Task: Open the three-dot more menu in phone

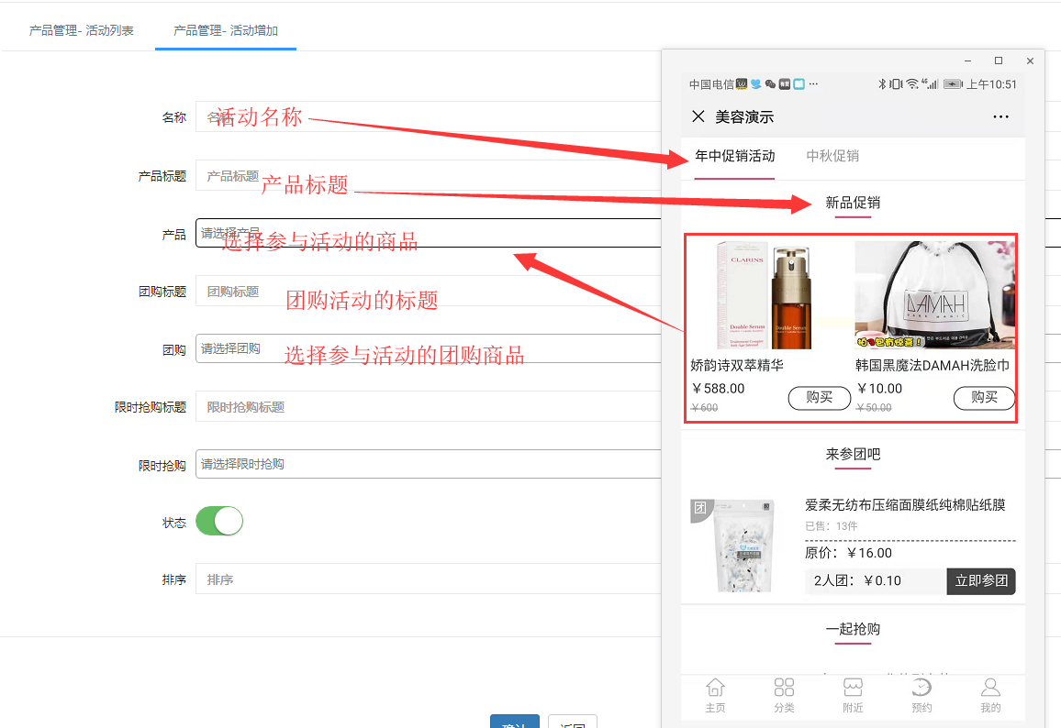Action: [x=1000, y=117]
